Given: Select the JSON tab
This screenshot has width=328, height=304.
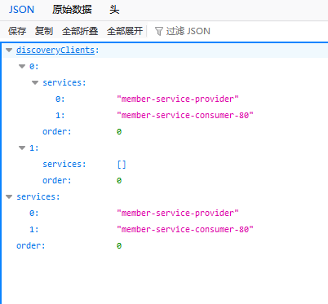Looking at the screenshot, I should coord(21,10).
